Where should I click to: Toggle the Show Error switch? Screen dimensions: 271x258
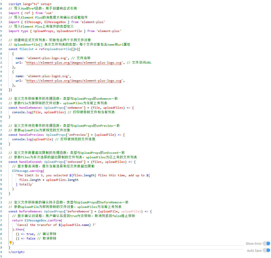point(266,243)
